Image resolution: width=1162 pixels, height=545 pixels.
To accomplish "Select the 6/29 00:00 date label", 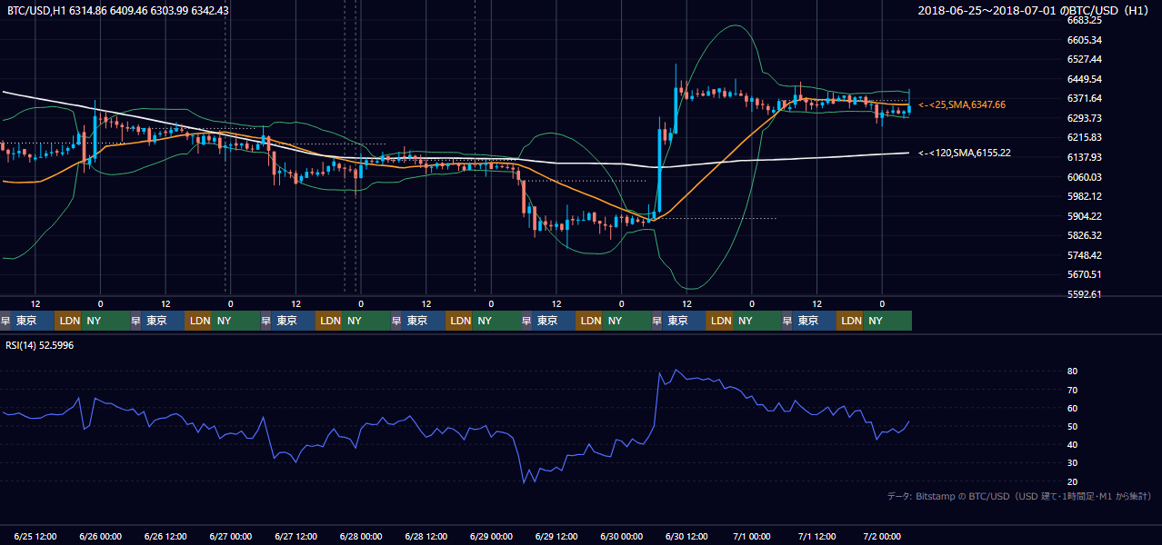I will pyautogui.click(x=492, y=536).
